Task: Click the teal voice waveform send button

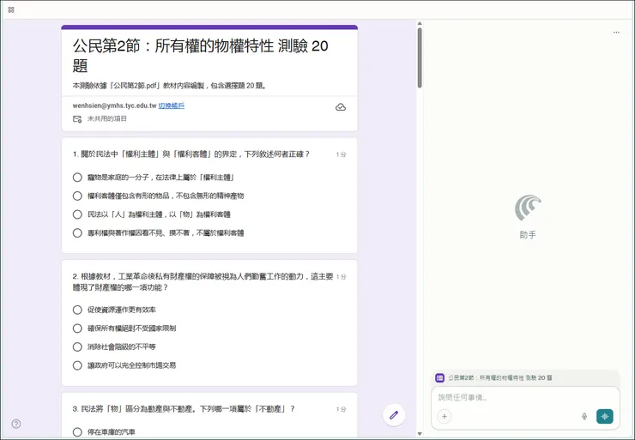Action: coord(605,416)
